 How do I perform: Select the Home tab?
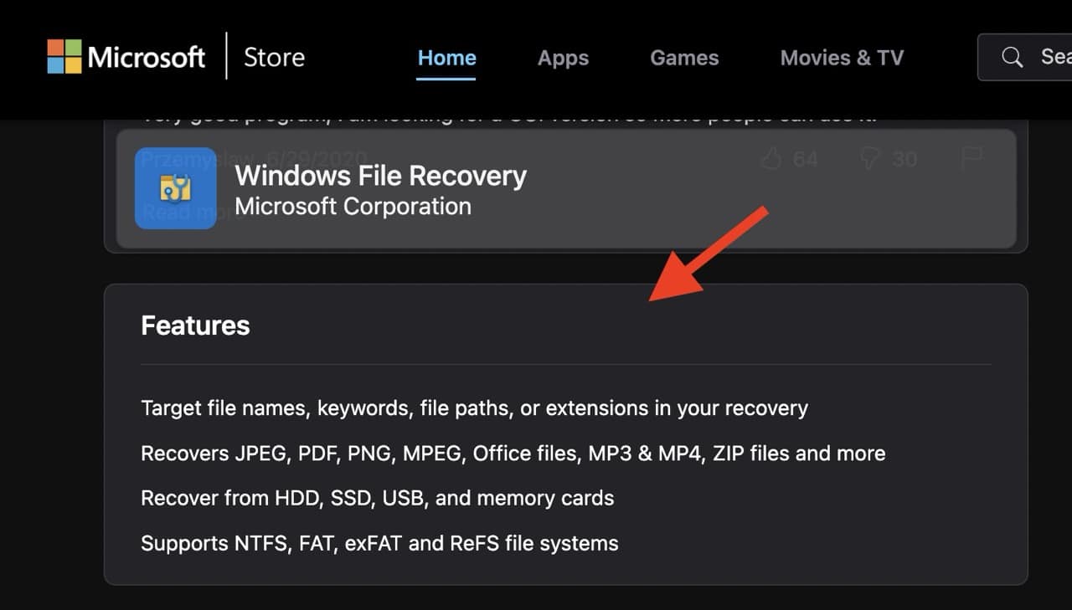click(446, 58)
